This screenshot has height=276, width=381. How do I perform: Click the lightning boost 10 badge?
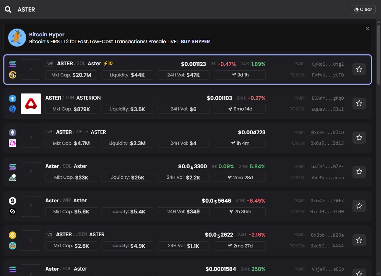(108, 64)
